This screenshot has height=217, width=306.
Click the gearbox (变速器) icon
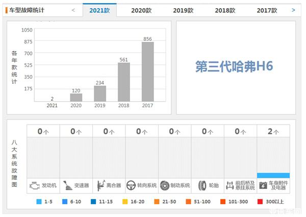[x=67, y=185]
